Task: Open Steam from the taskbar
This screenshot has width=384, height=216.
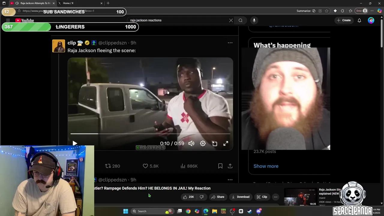Action: pos(250,211)
